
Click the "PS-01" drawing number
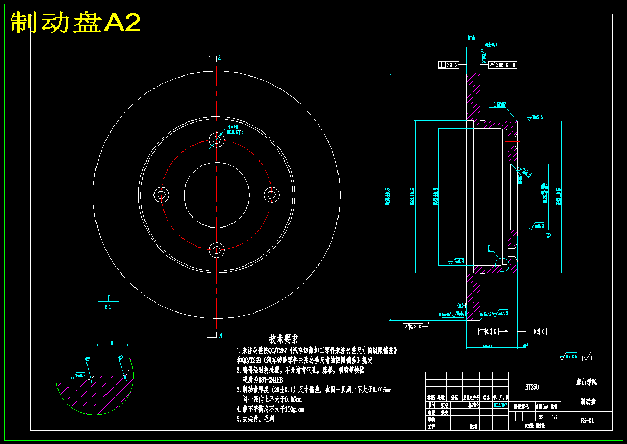coord(587,420)
